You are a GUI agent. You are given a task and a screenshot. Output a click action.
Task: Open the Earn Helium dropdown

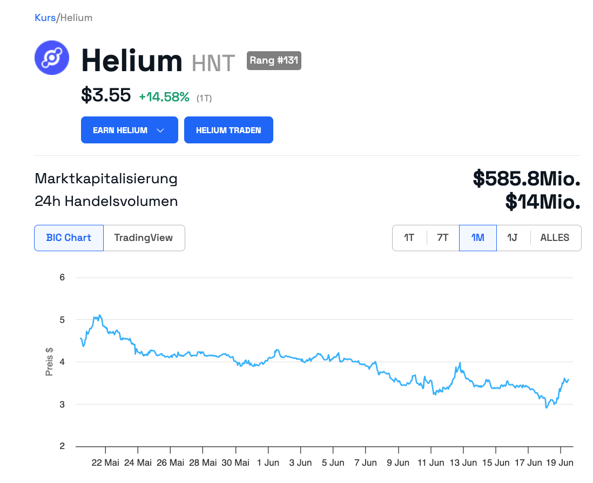129,130
